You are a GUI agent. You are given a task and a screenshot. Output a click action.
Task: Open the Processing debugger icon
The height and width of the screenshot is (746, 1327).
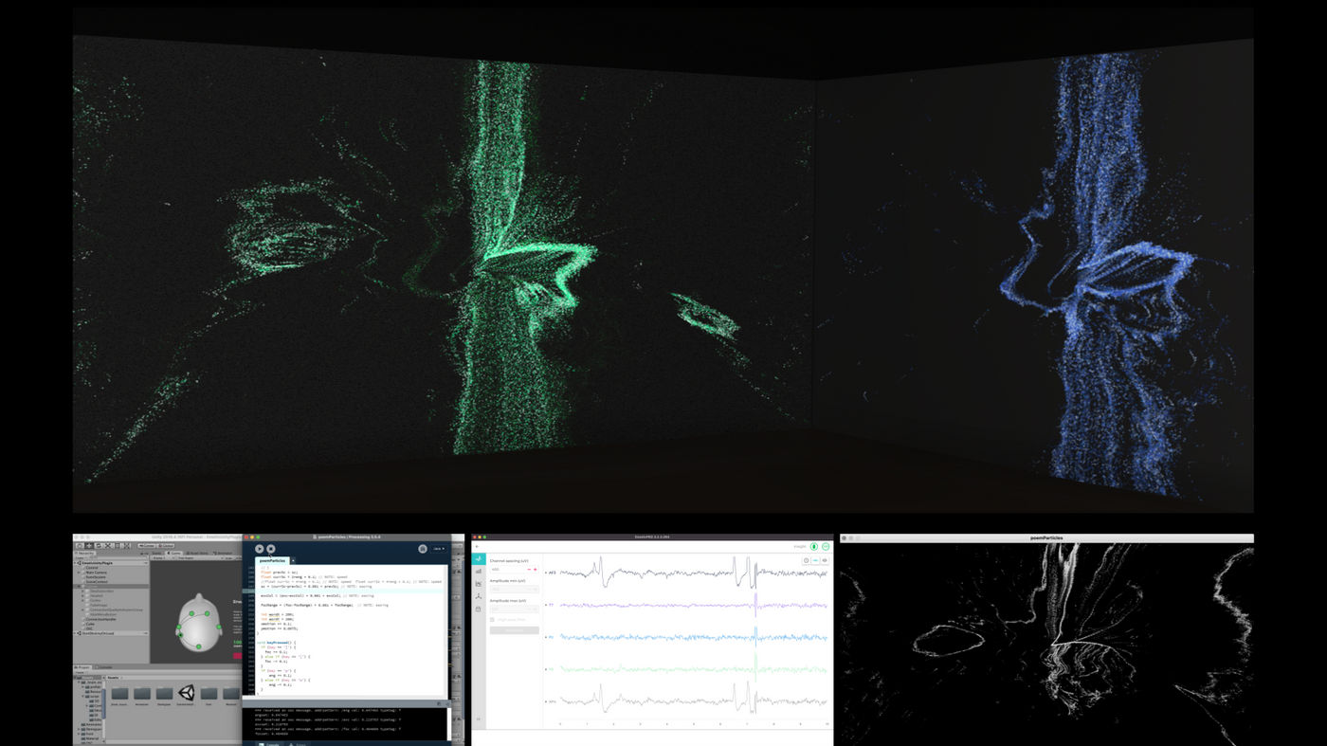point(423,549)
